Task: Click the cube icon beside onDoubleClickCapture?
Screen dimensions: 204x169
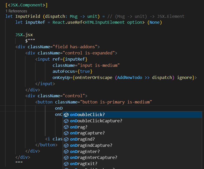Action: 66,121
